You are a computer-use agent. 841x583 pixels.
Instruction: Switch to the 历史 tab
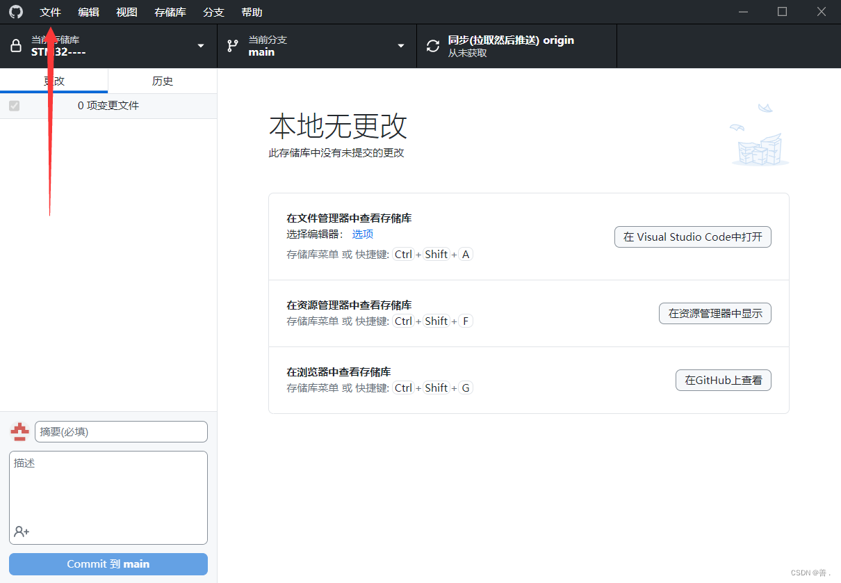pyautogui.click(x=163, y=81)
